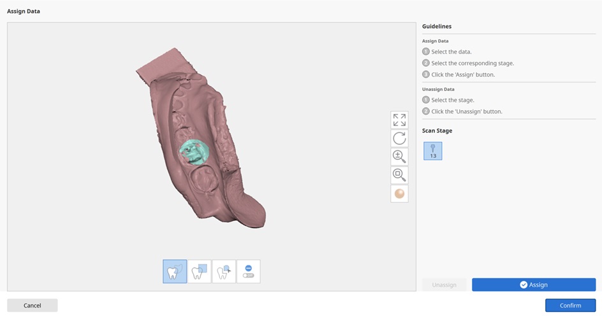The height and width of the screenshot is (319, 602).
Task: Click the Assign Data window title
Action: coord(24,11)
